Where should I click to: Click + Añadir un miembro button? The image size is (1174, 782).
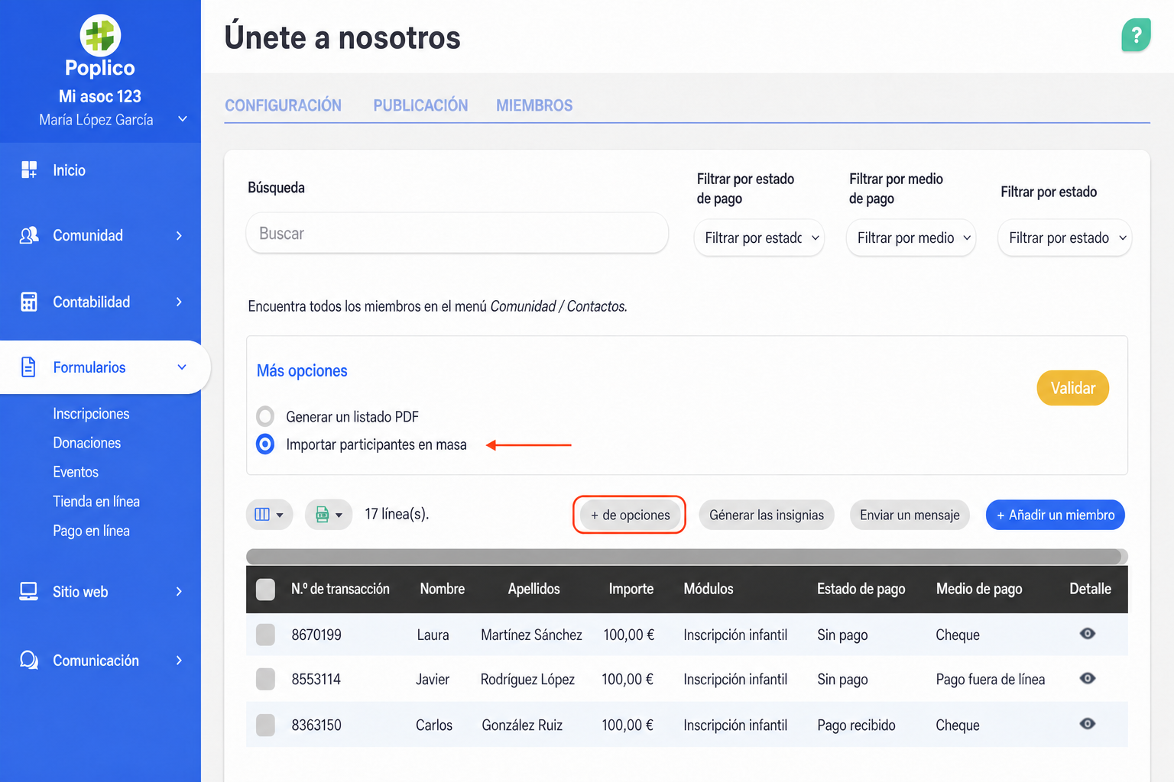[1055, 515]
